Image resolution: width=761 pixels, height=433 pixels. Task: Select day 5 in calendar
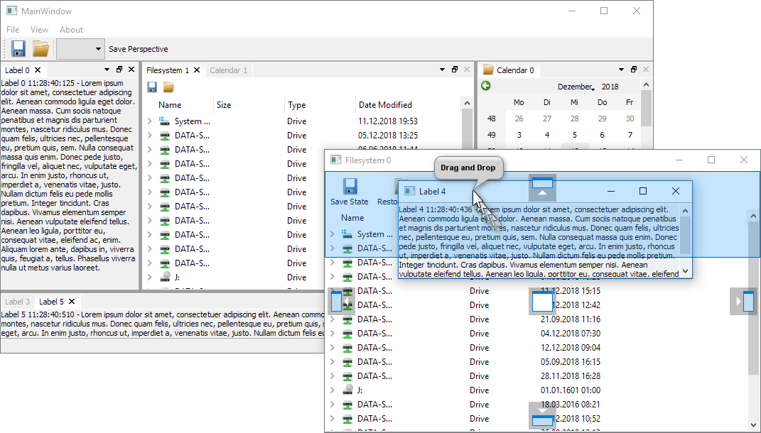click(575, 135)
